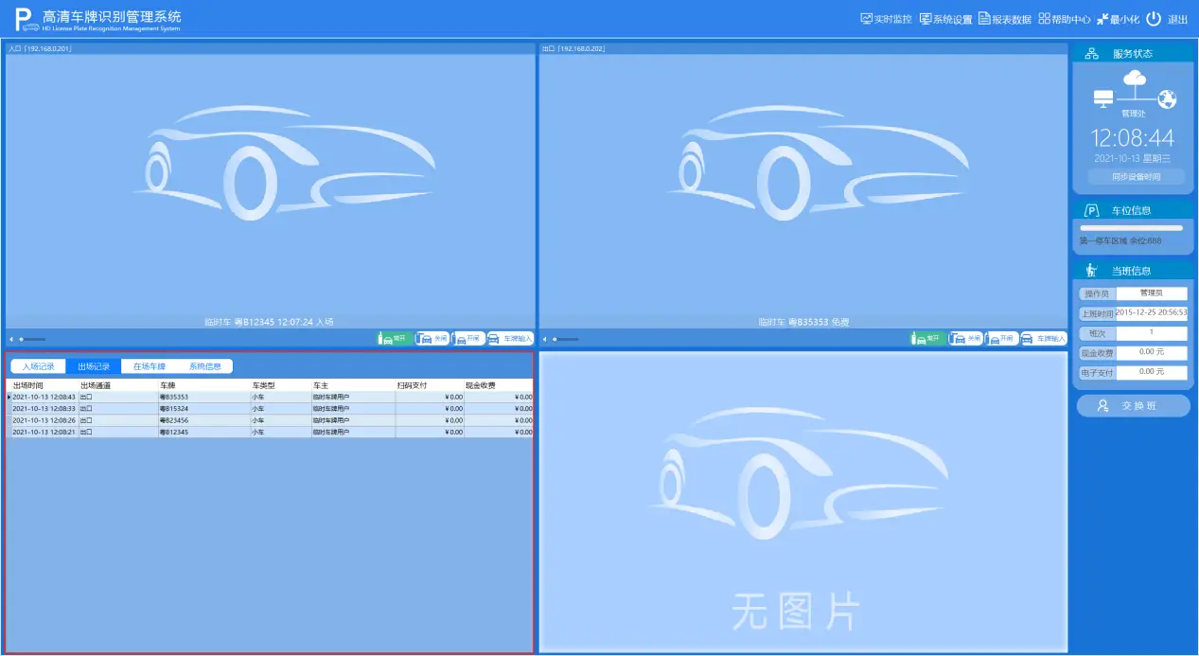Switch to 系统信息 system info tab
This screenshot has height=656, width=1199.
[204, 366]
